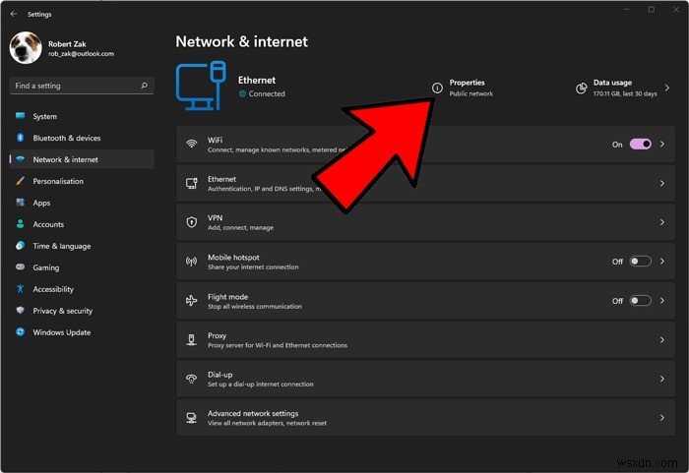
Task: Select the Network & internet sidebar item
Action: (82, 159)
